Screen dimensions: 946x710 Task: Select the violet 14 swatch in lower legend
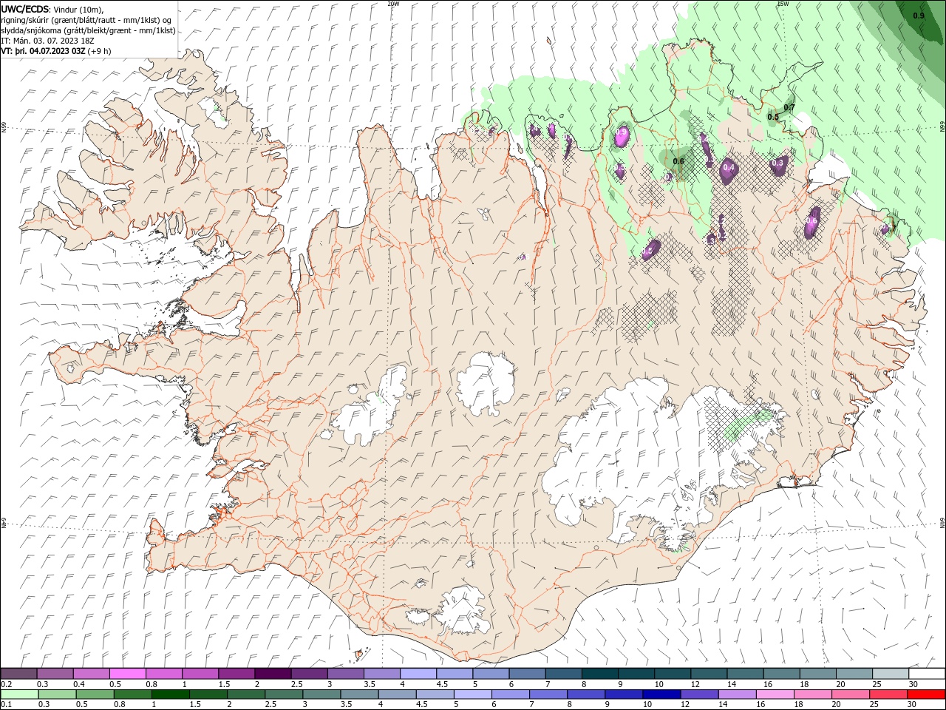(736, 694)
